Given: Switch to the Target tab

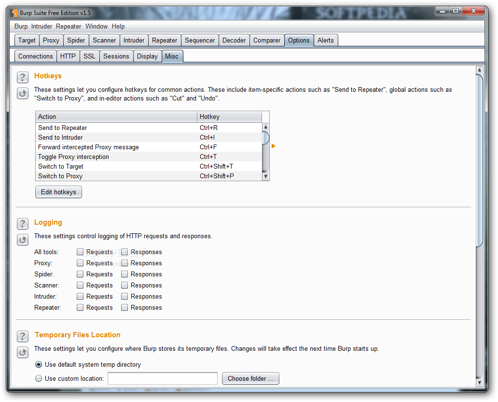Looking at the screenshot, I should 27,41.
